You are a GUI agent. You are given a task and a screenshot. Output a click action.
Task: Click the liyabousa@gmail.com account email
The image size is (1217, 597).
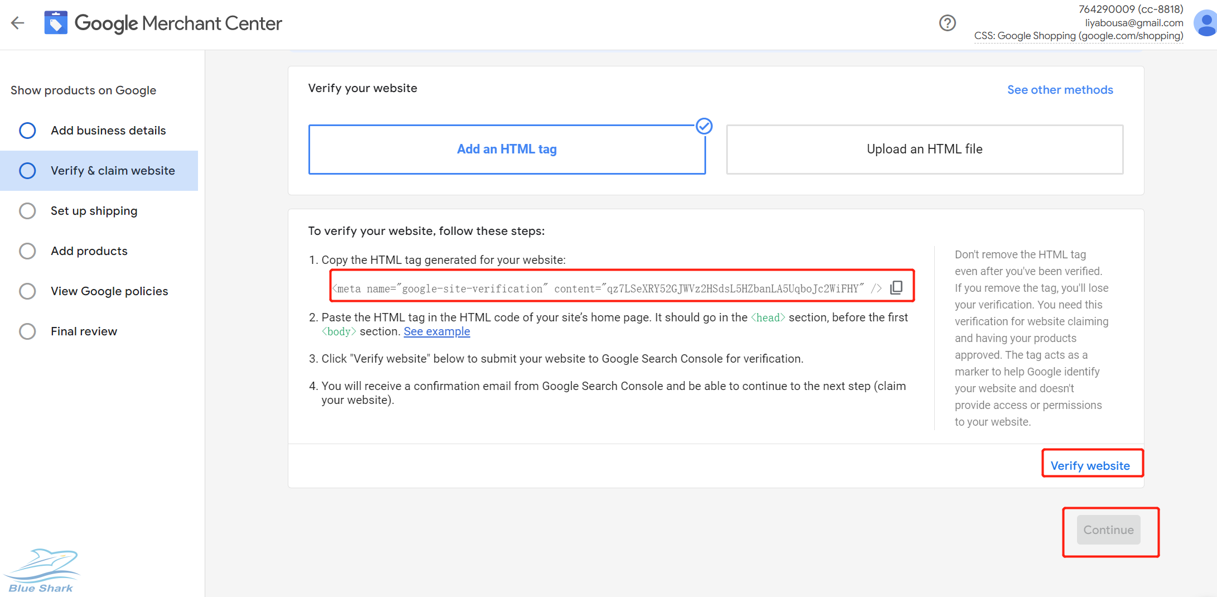click(1134, 23)
